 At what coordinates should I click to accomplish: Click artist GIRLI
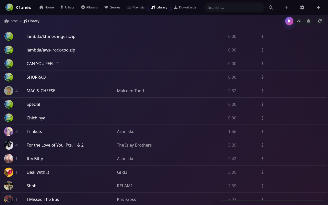pos(122,172)
